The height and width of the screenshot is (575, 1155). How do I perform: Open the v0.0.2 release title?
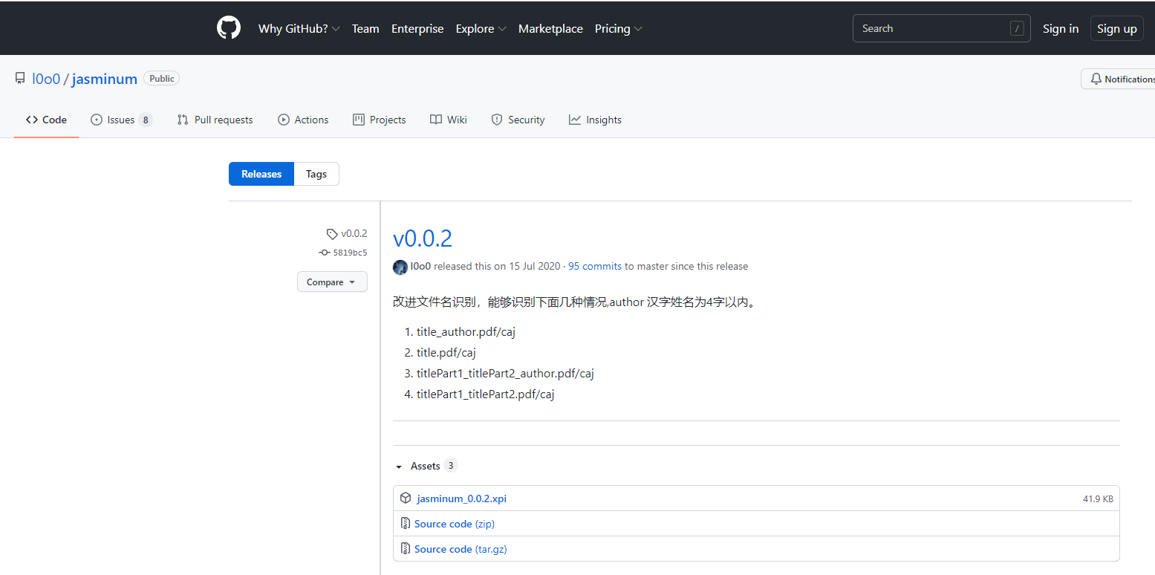click(x=423, y=238)
